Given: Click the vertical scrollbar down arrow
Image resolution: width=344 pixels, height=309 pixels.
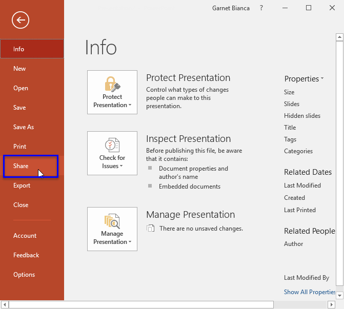Looking at the screenshot, I should [339, 295].
